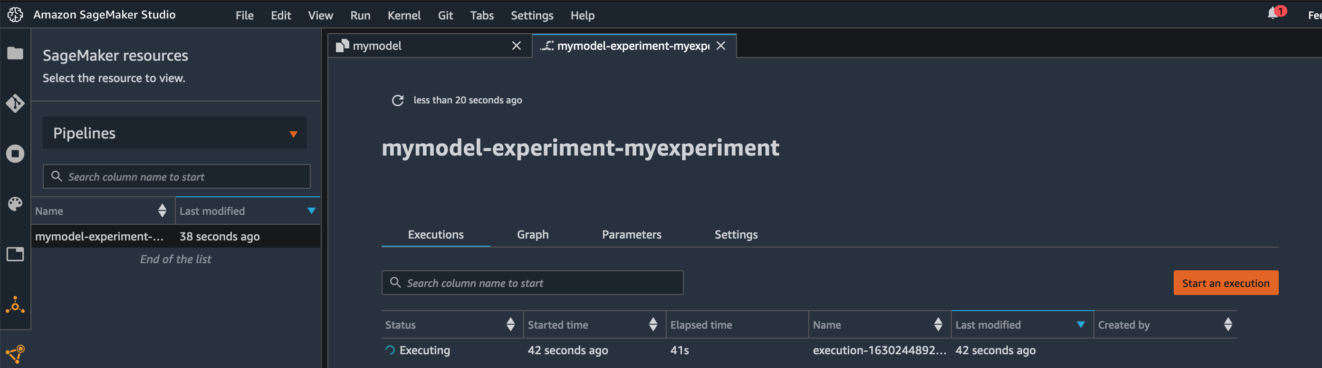Viewport: 1322px width, 368px height.
Task: Click the Executing status spinner icon
Action: click(x=390, y=350)
